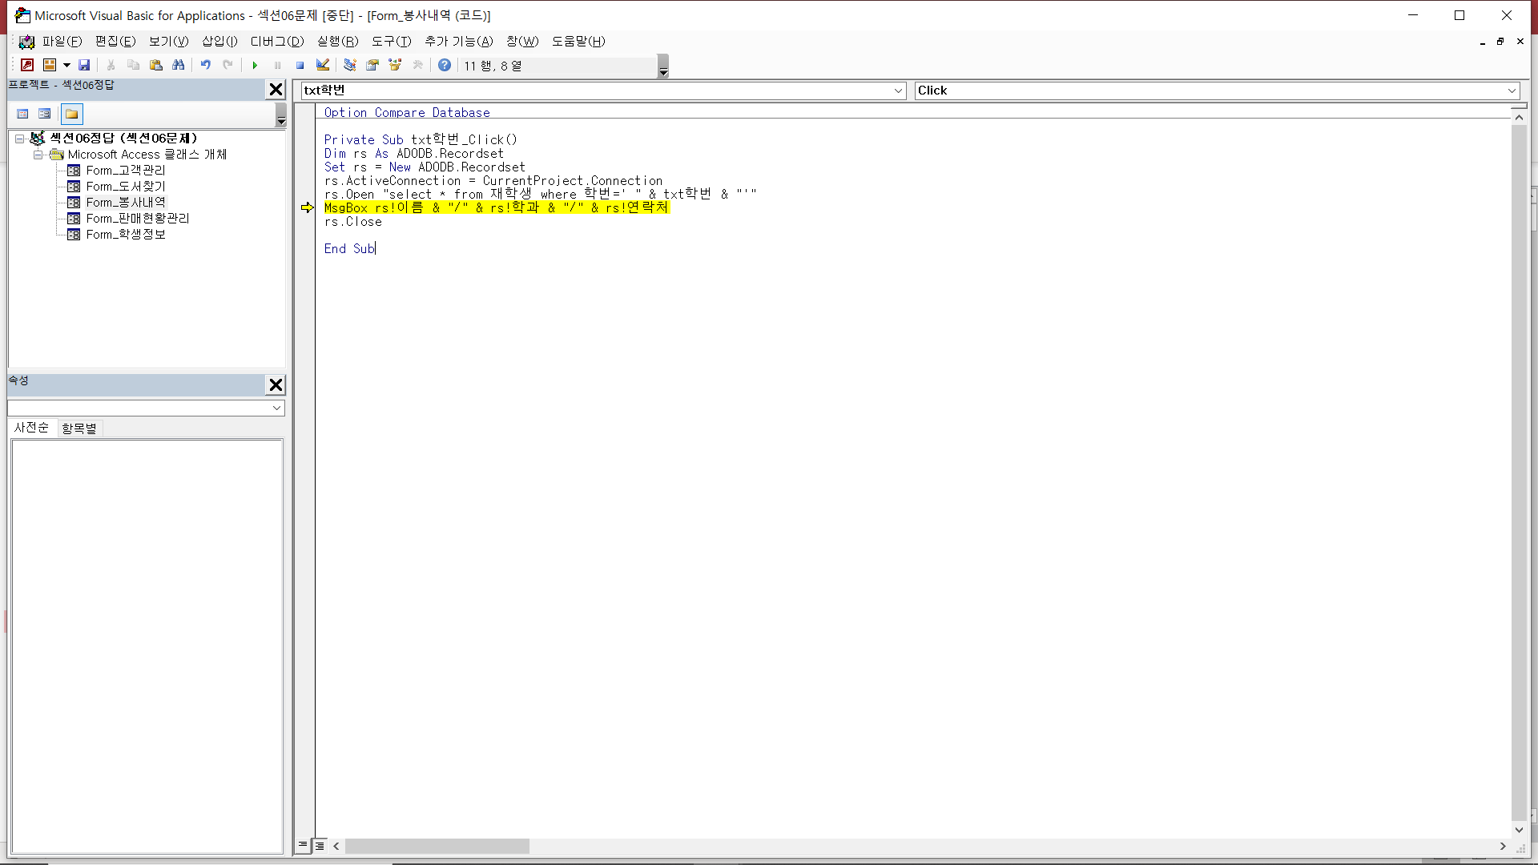1538x865 pixels.
Task: Close the 속성 properties pane
Action: pos(276,385)
